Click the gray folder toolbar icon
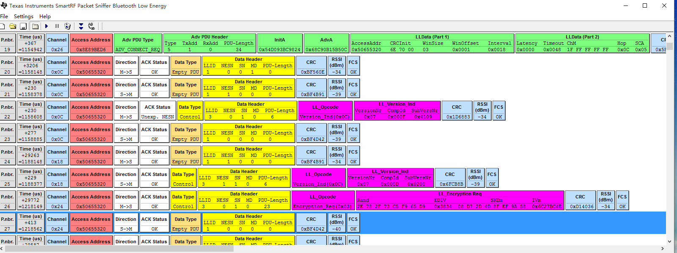 (x=35, y=26)
